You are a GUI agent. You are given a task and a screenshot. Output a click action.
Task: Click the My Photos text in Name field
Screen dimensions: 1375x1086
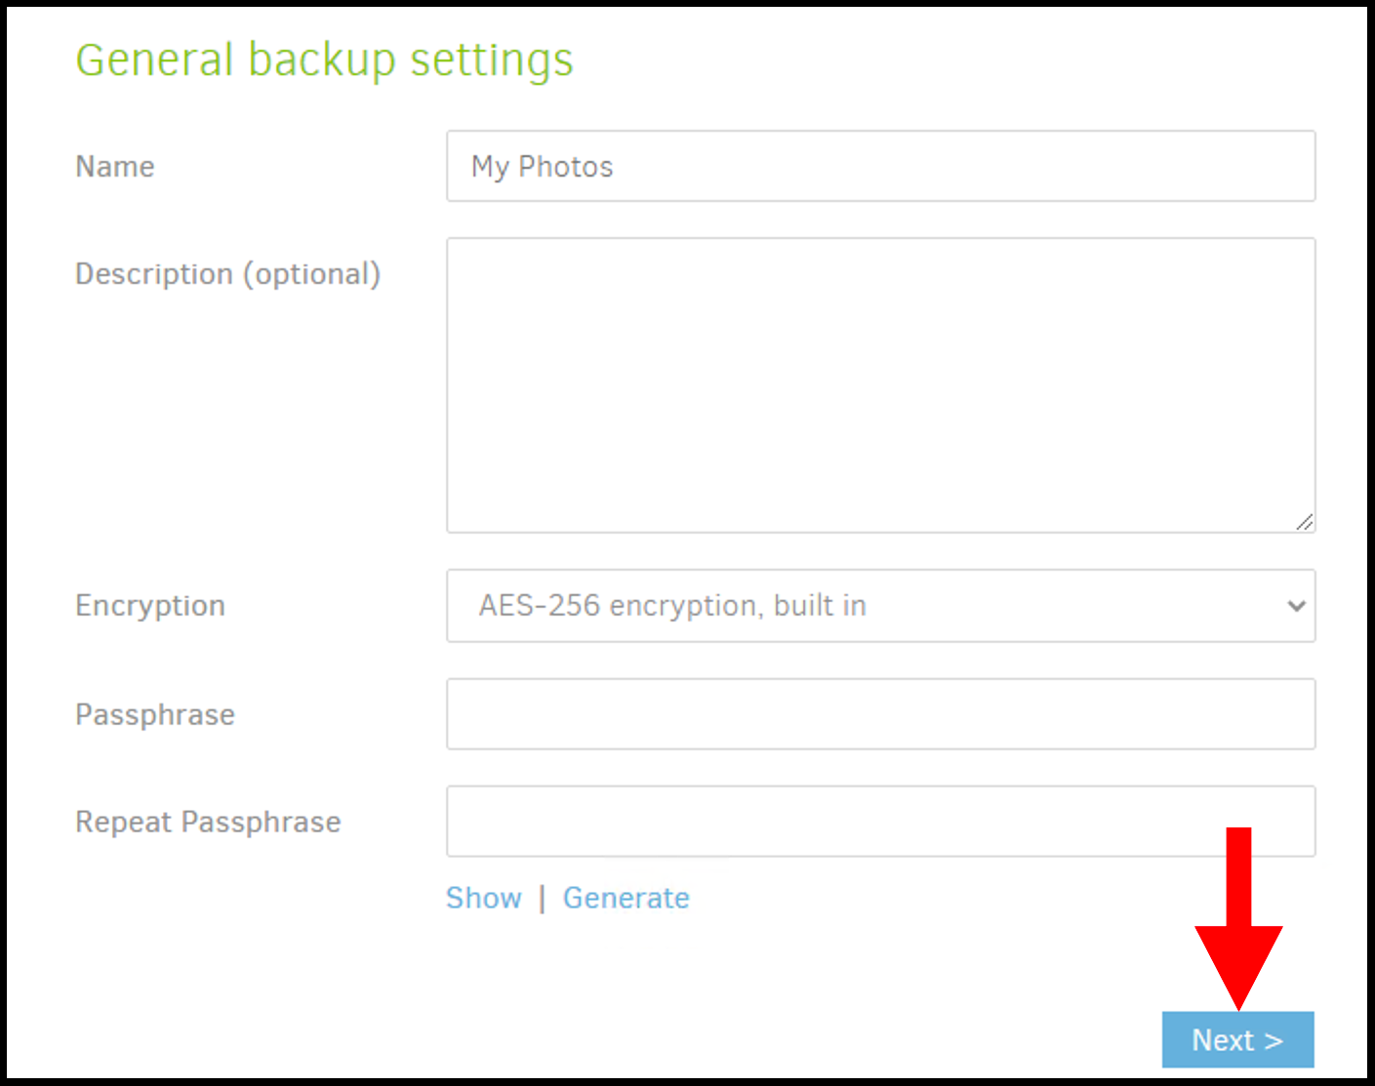542,166
